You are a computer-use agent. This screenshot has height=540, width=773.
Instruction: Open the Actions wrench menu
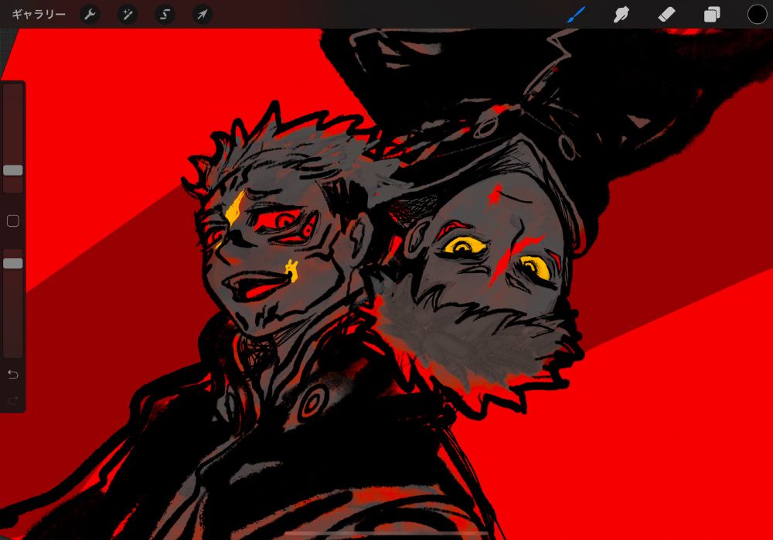click(x=90, y=15)
